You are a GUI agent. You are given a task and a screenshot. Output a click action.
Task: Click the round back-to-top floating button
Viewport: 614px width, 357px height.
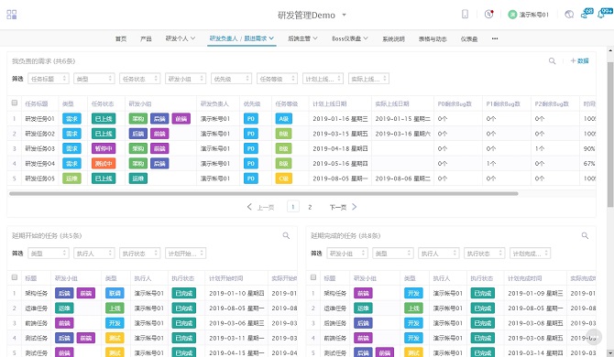(x=594, y=336)
